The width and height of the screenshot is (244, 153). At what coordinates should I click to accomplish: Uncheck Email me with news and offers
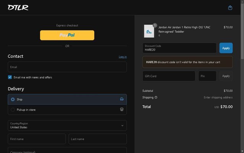(x=10, y=77)
